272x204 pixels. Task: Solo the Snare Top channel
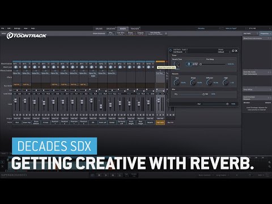click(24, 115)
